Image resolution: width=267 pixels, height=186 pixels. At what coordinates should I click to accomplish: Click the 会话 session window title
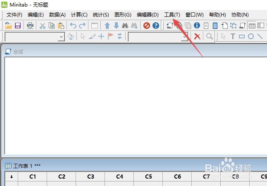(x=18, y=52)
